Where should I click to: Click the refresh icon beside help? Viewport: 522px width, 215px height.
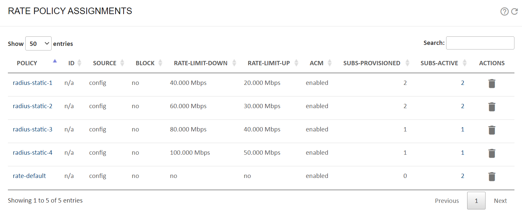(514, 11)
